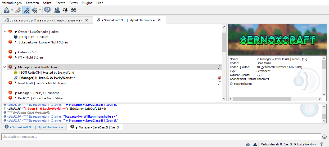Toggle the mute speakers button
Viewport: 329px width, 147px height.
(x=34, y=10)
